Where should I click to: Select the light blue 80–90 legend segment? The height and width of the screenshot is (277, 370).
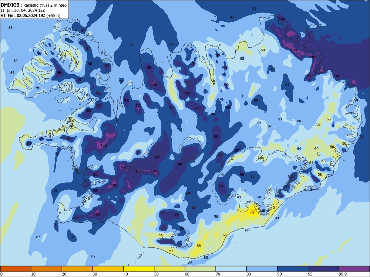click(x=262, y=269)
